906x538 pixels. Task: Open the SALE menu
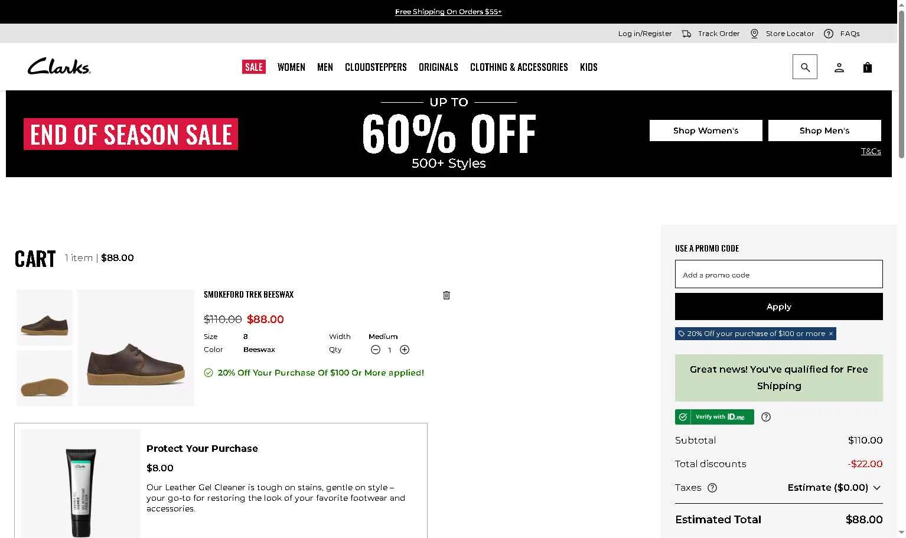(254, 67)
